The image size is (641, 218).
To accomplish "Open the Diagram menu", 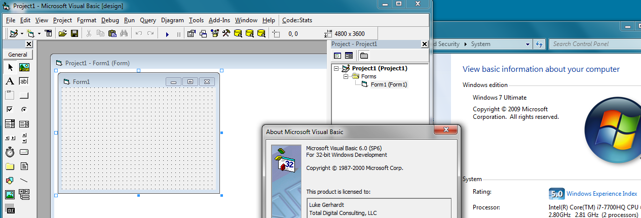I will (x=172, y=20).
